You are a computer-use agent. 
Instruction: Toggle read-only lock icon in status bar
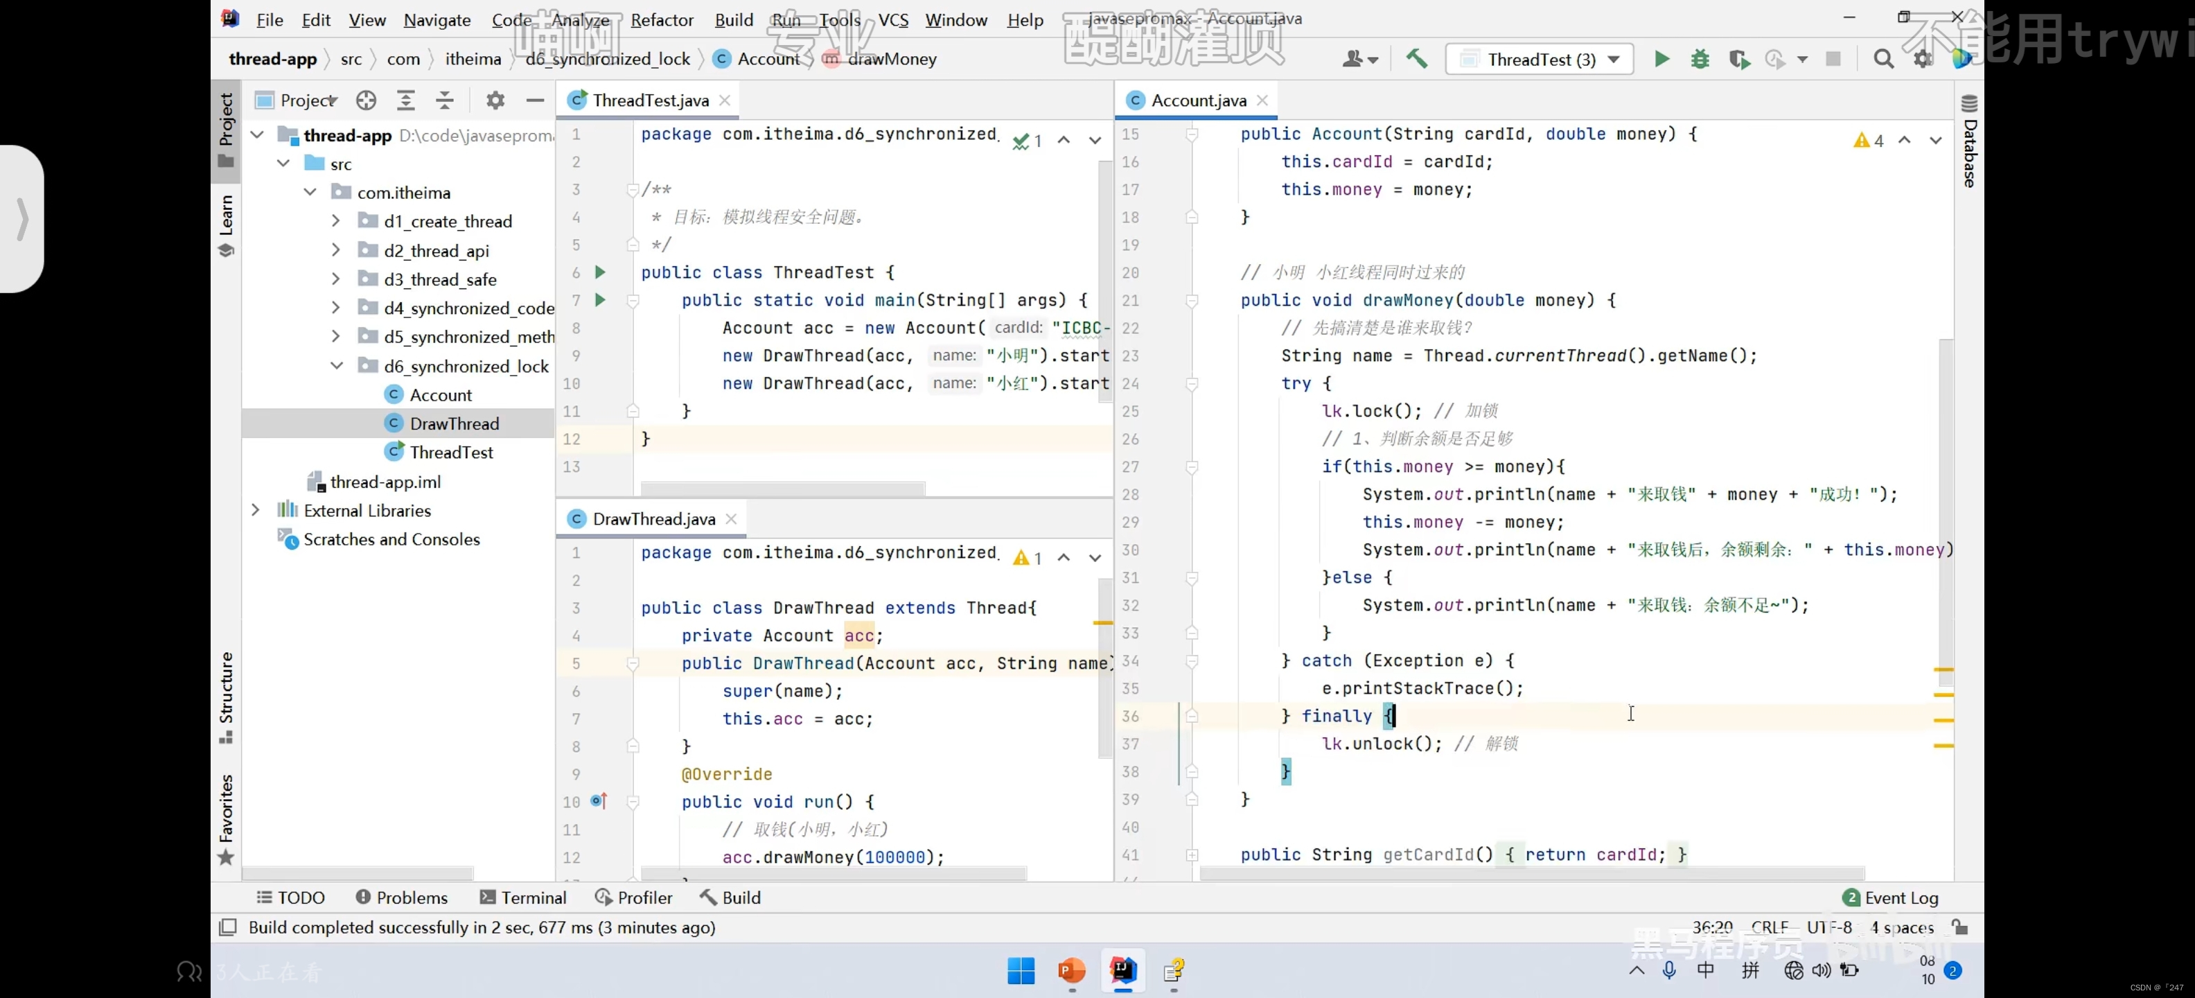[1959, 927]
